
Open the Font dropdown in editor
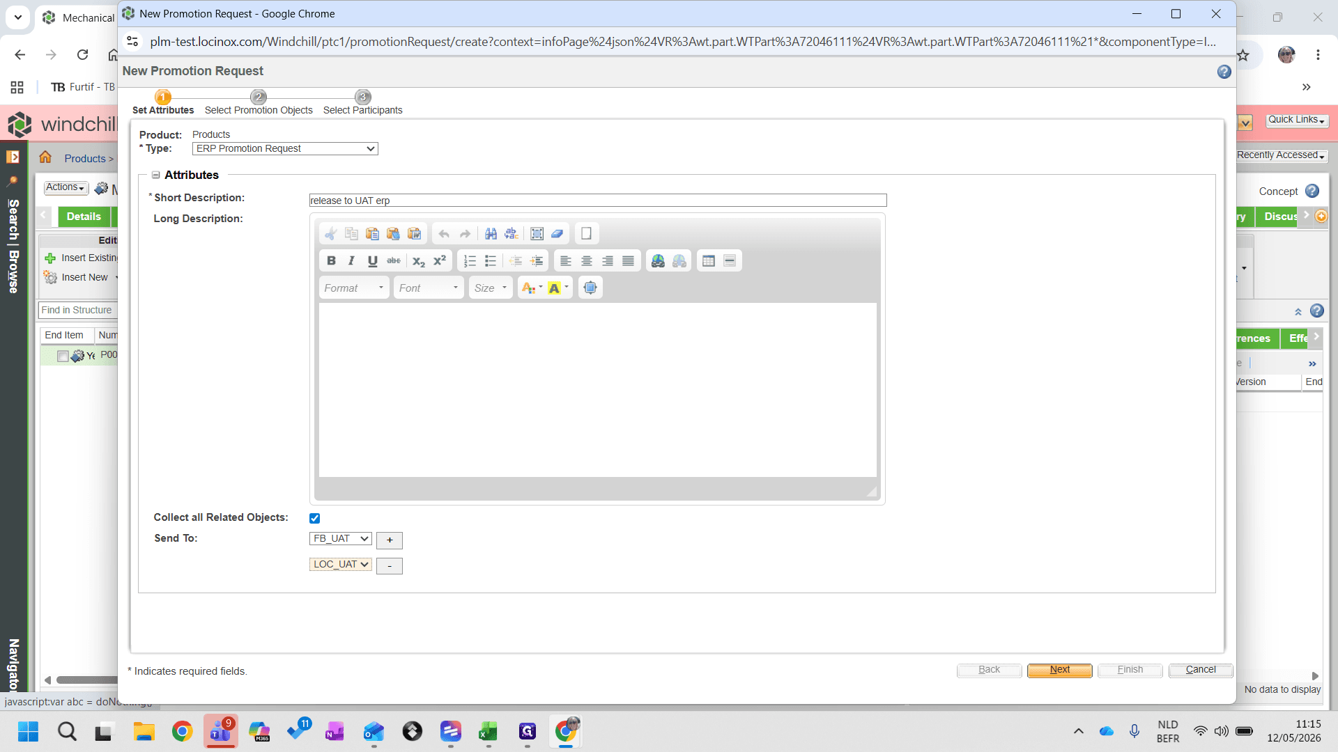(429, 288)
